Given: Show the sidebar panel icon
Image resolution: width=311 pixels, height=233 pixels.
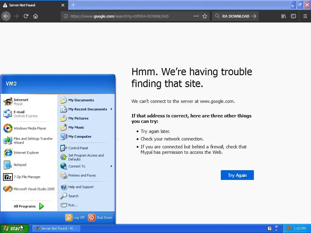Looking at the screenshot, I should 293,16.
